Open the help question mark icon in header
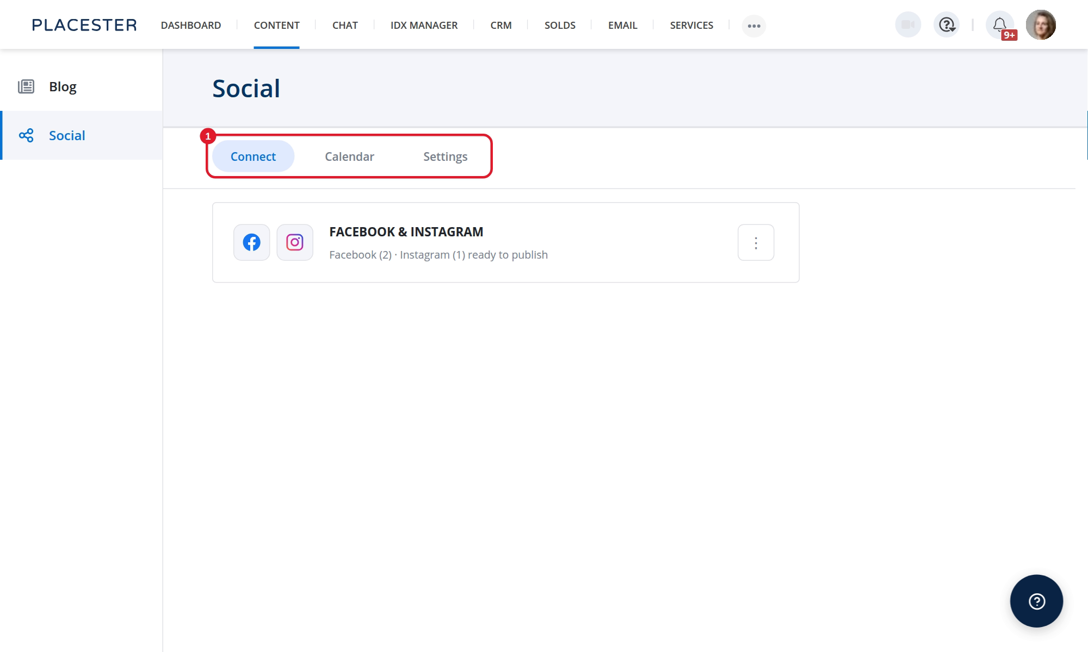This screenshot has width=1088, height=652. pos(947,25)
